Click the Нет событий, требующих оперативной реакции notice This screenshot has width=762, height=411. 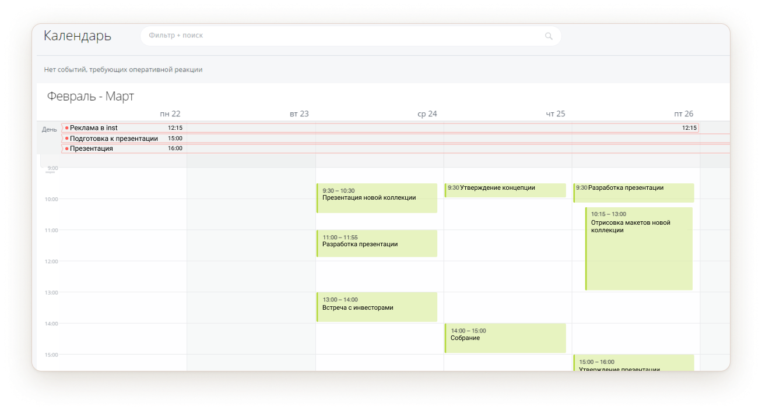pyautogui.click(x=123, y=69)
